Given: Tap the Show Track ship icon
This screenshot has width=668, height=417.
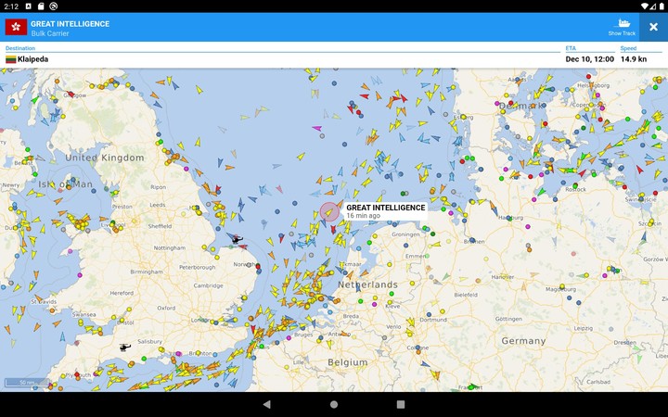Looking at the screenshot, I should [622, 25].
